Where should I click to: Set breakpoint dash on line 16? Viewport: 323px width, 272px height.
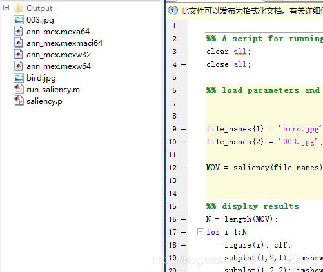[183, 219]
